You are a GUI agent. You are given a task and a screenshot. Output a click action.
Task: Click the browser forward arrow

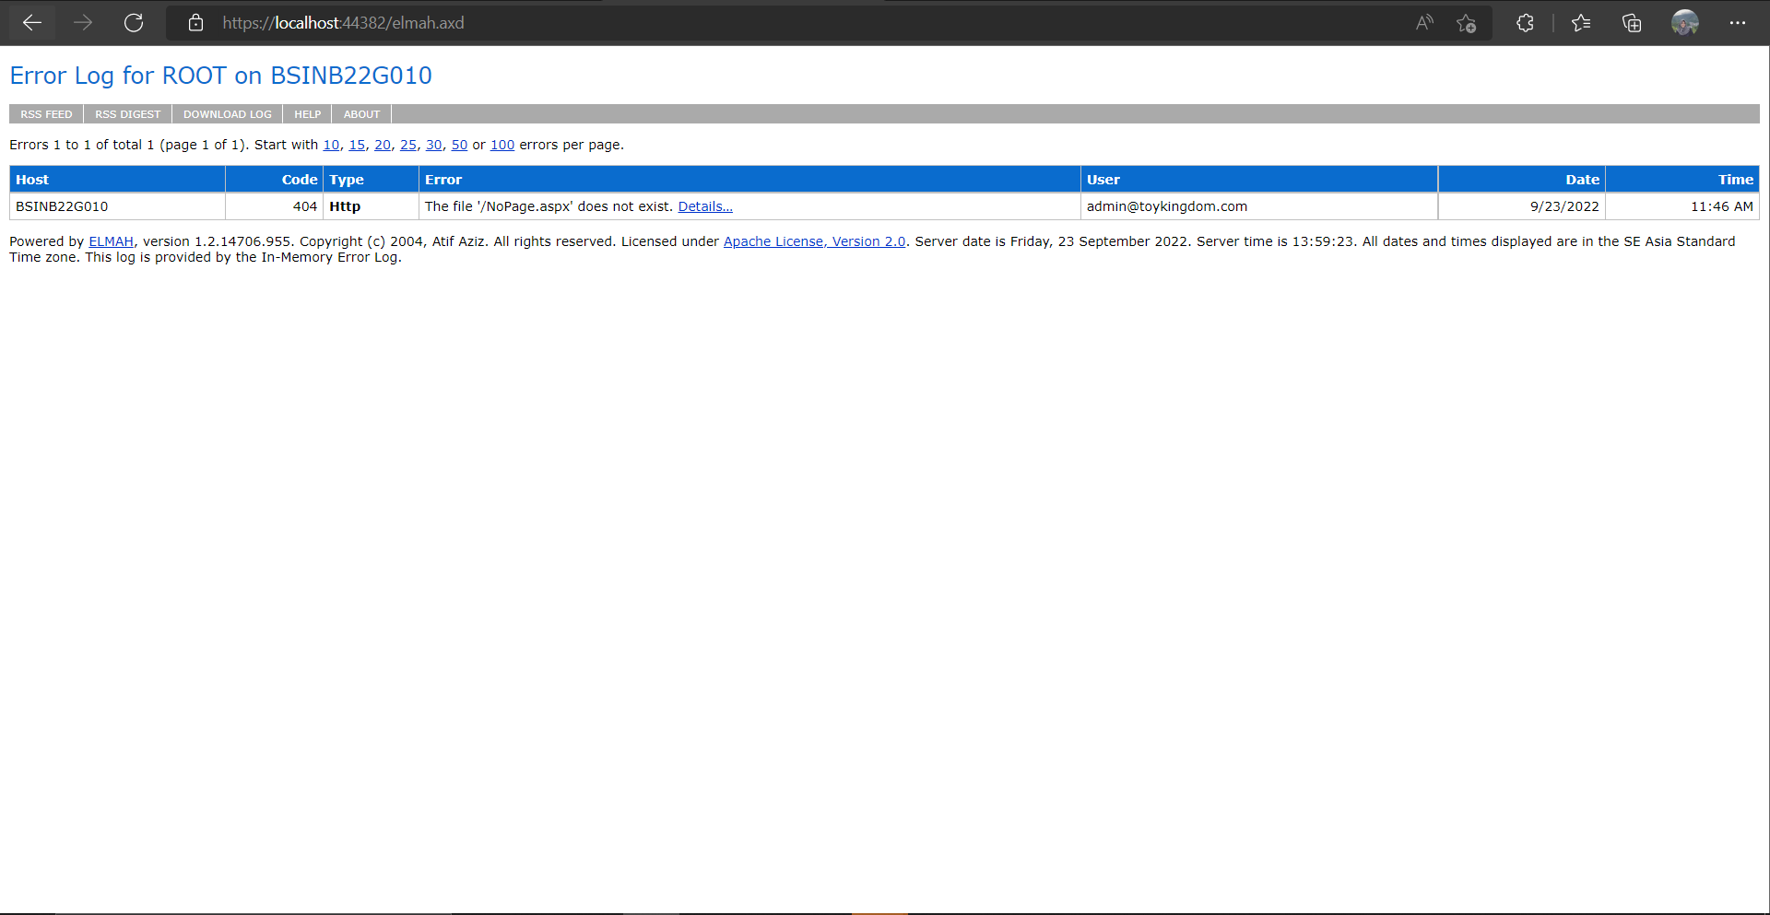click(83, 23)
